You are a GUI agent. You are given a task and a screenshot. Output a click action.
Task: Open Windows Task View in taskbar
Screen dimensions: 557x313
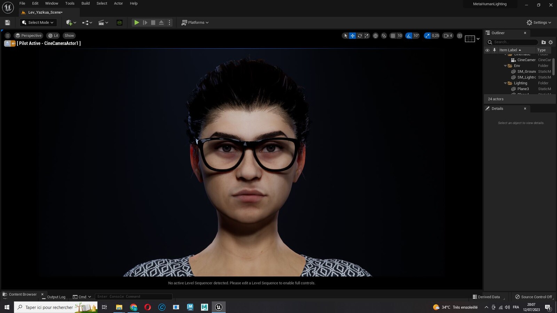tap(104, 307)
